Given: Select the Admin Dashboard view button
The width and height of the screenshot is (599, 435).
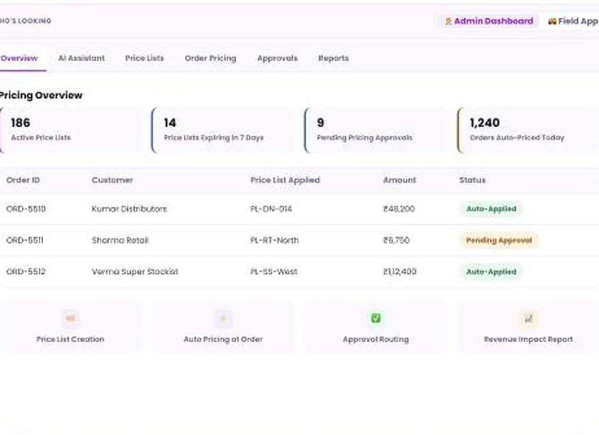Looking at the screenshot, I should [489, 21].
